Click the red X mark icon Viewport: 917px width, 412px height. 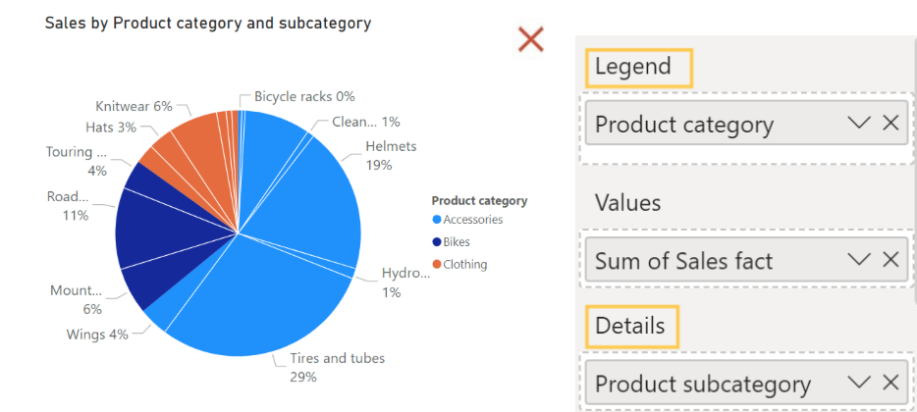coord(530,40)
